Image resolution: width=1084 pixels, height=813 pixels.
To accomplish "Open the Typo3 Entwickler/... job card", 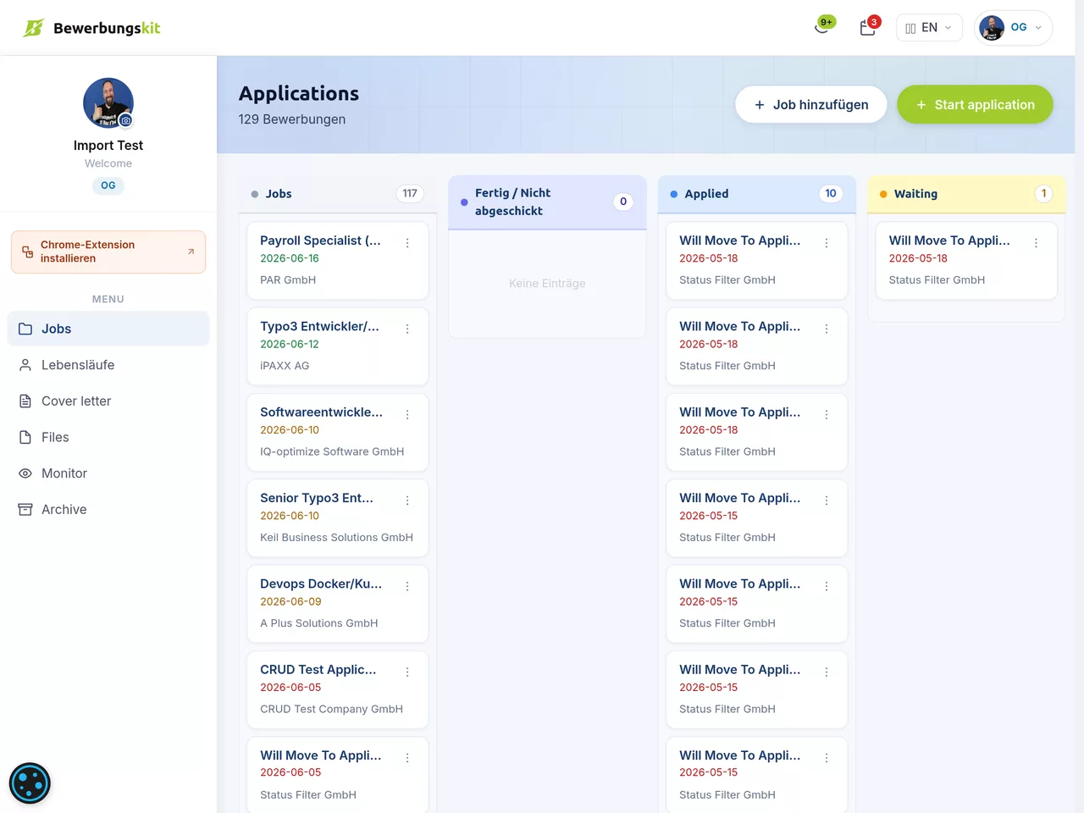I will coord(338,346).
